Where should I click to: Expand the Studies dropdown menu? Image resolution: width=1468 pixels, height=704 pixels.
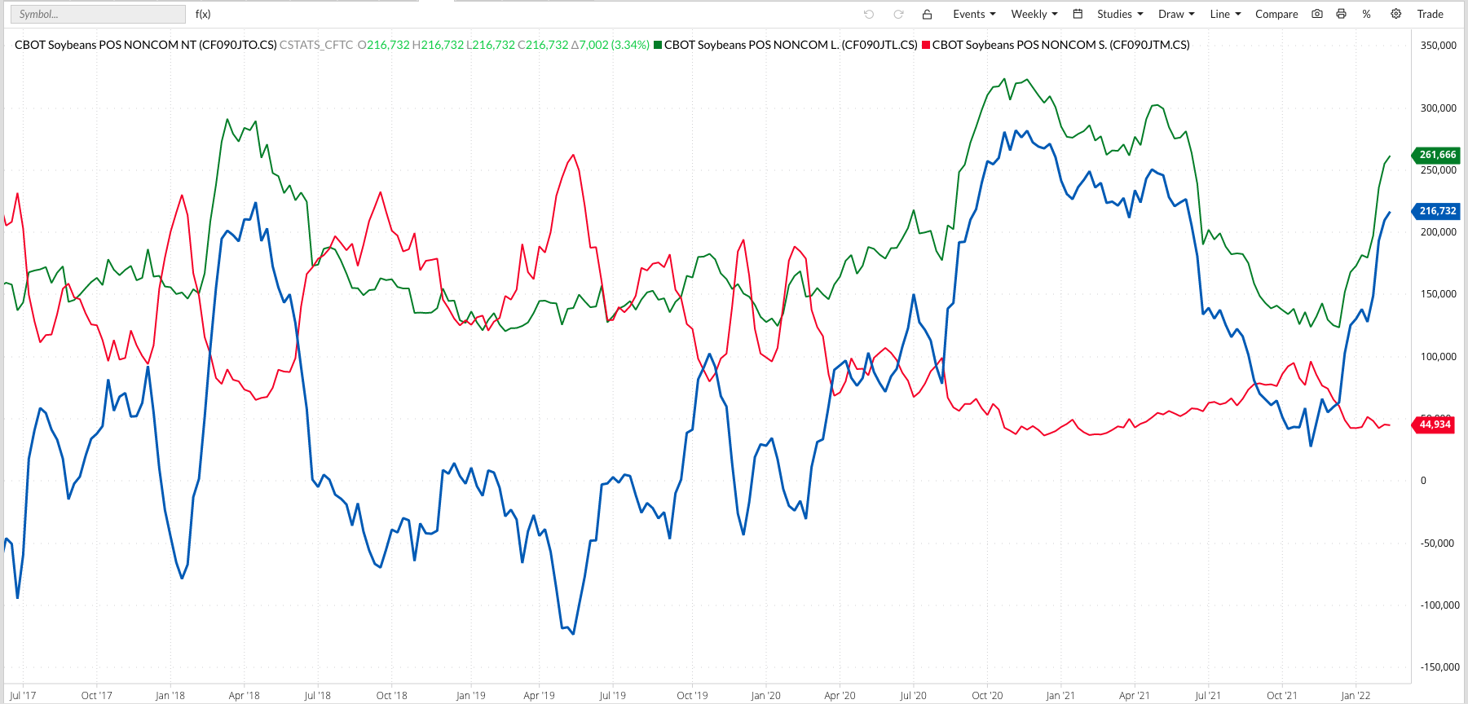tap(1120, 14)
